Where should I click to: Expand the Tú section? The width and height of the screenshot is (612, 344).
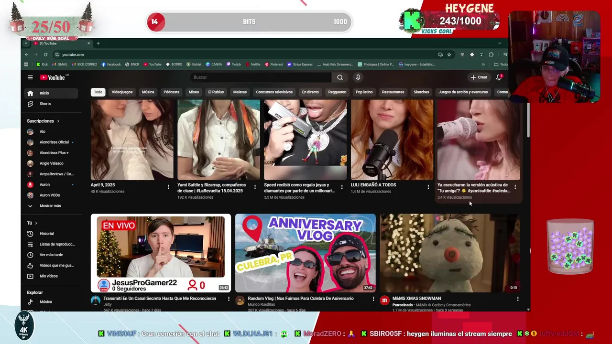click(32, 223)
